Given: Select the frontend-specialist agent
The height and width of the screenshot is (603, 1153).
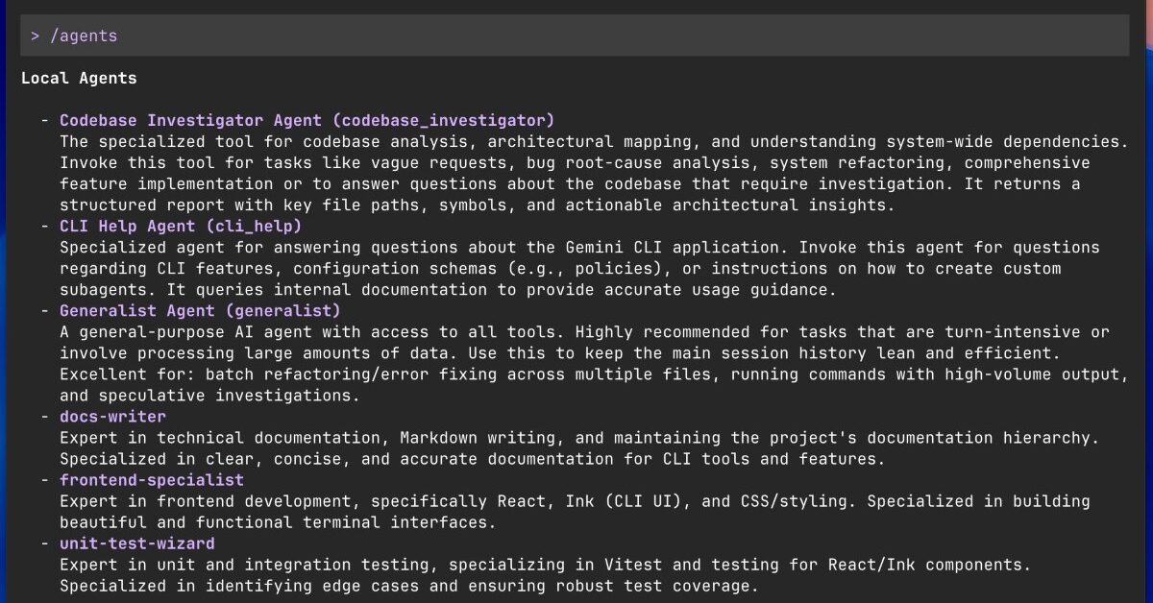Looking at the screenshot, I should [x=151, y=479].
